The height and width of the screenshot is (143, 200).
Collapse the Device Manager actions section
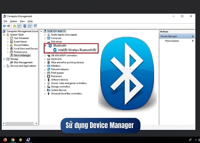[x=193, y=36]
